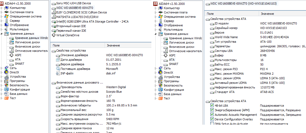
Task: Click the Сервер icon in left window
Action: [7, 20]
